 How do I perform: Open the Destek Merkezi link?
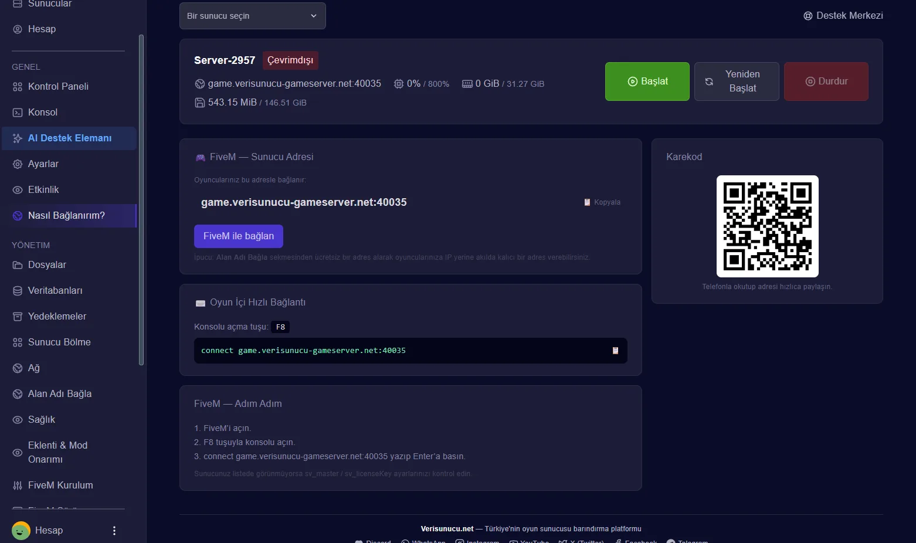click(x=843, y=16)
